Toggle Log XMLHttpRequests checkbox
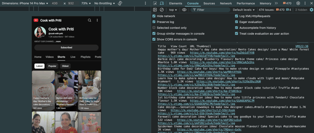The height and width of the screenshot is (133, 314). 236,16
